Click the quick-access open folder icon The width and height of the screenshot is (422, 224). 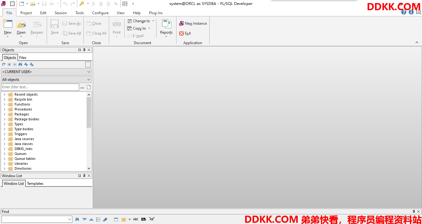[x=33, y=4]
